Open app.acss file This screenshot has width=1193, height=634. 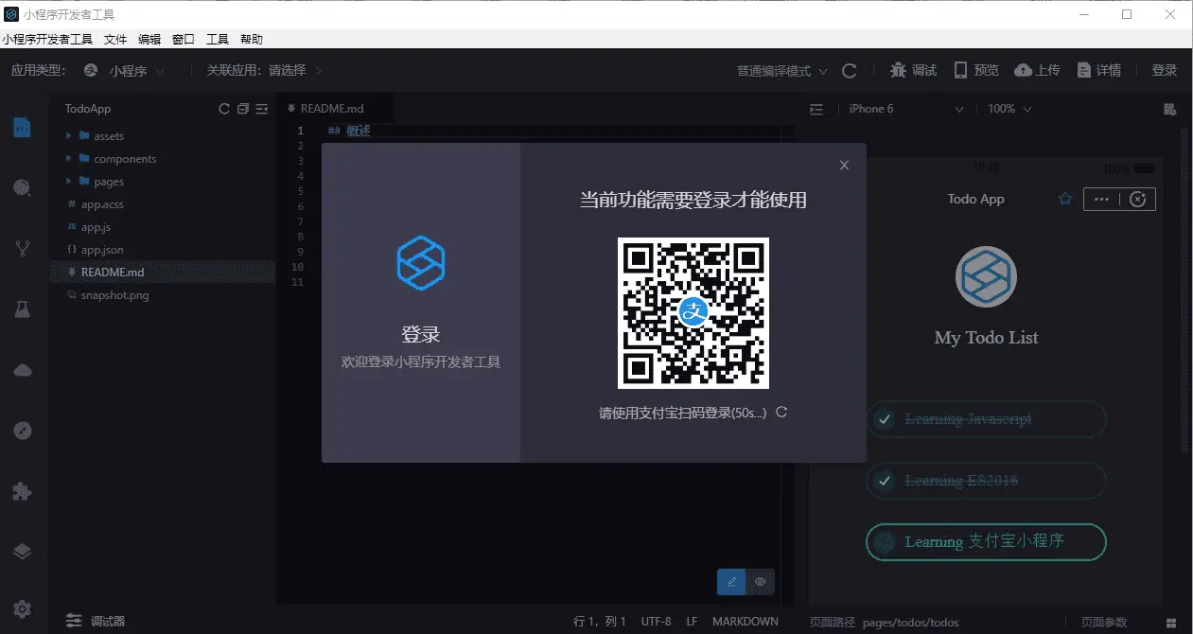coord(162,204)
